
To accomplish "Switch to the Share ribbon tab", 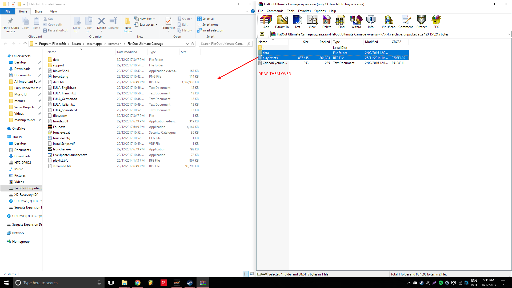I will tap(38, 11).
